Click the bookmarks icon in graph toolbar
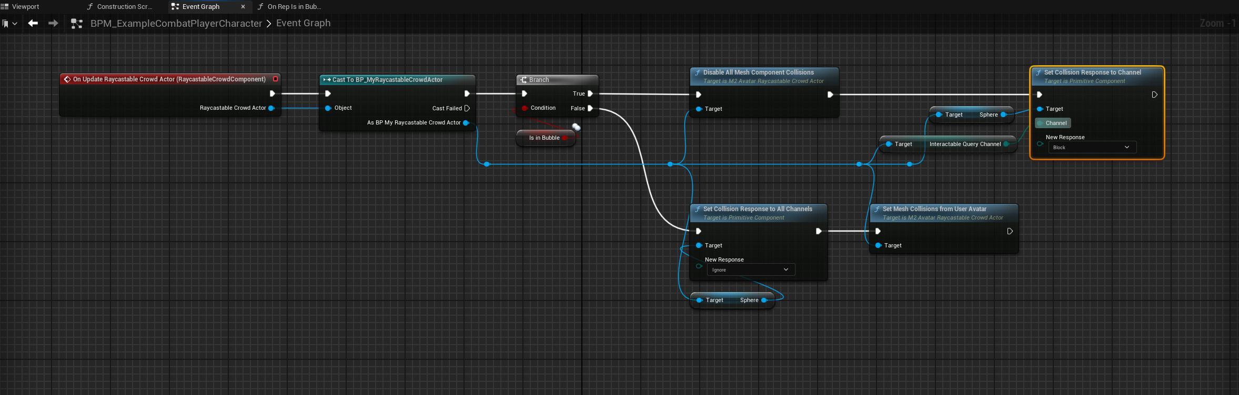Screen dimensions: 1239x395 click(5, 24)
